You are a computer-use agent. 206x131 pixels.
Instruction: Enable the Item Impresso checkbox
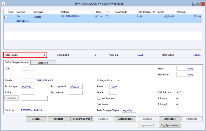click(x=99, y=98)
